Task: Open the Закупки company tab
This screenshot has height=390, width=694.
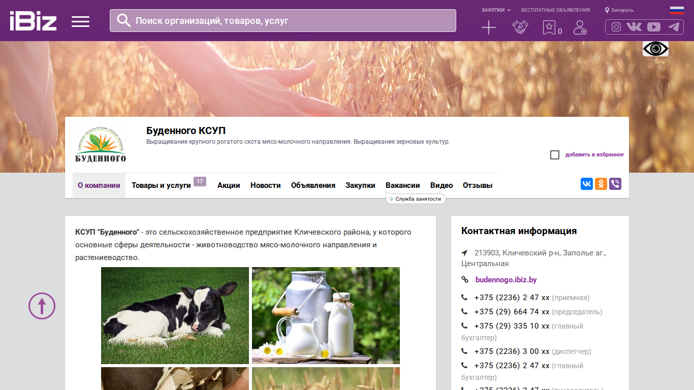Action: pos(360,185)
